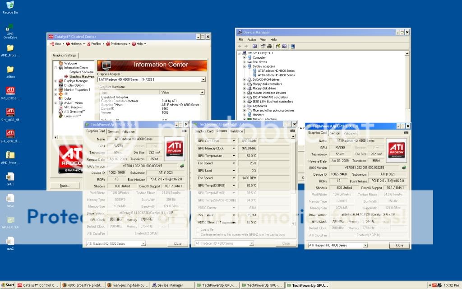Open the Action menu in Device Manager
This screenshot has height=289, width=462.
click(x=252, y=40)
